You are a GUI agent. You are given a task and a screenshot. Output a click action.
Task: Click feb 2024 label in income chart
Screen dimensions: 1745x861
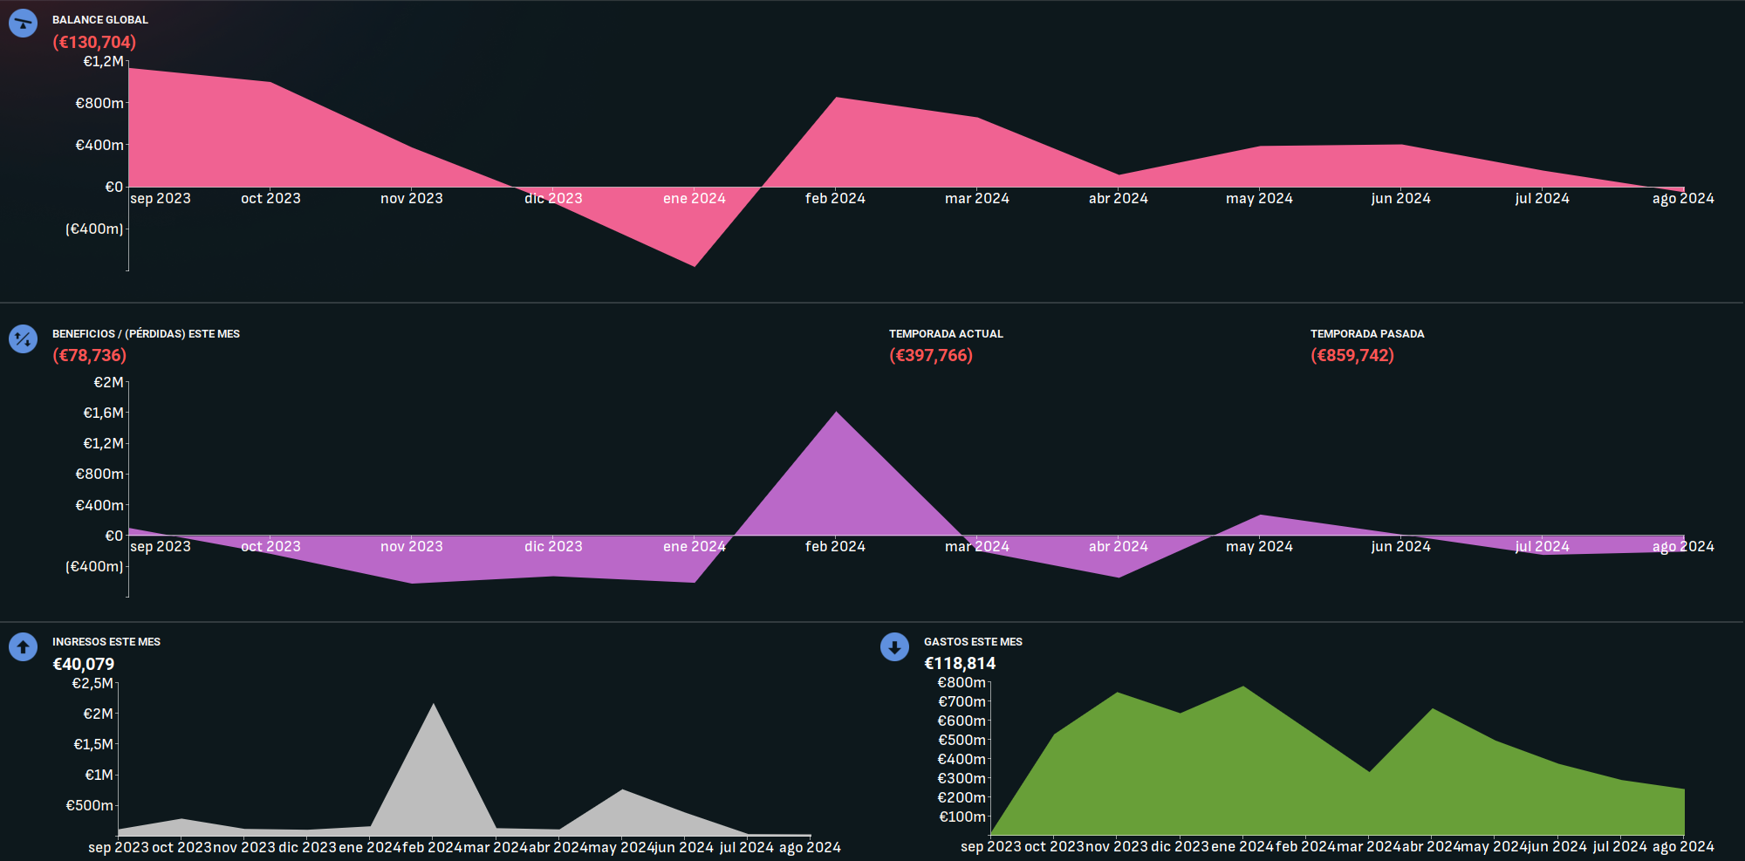[x=433, y=848]
